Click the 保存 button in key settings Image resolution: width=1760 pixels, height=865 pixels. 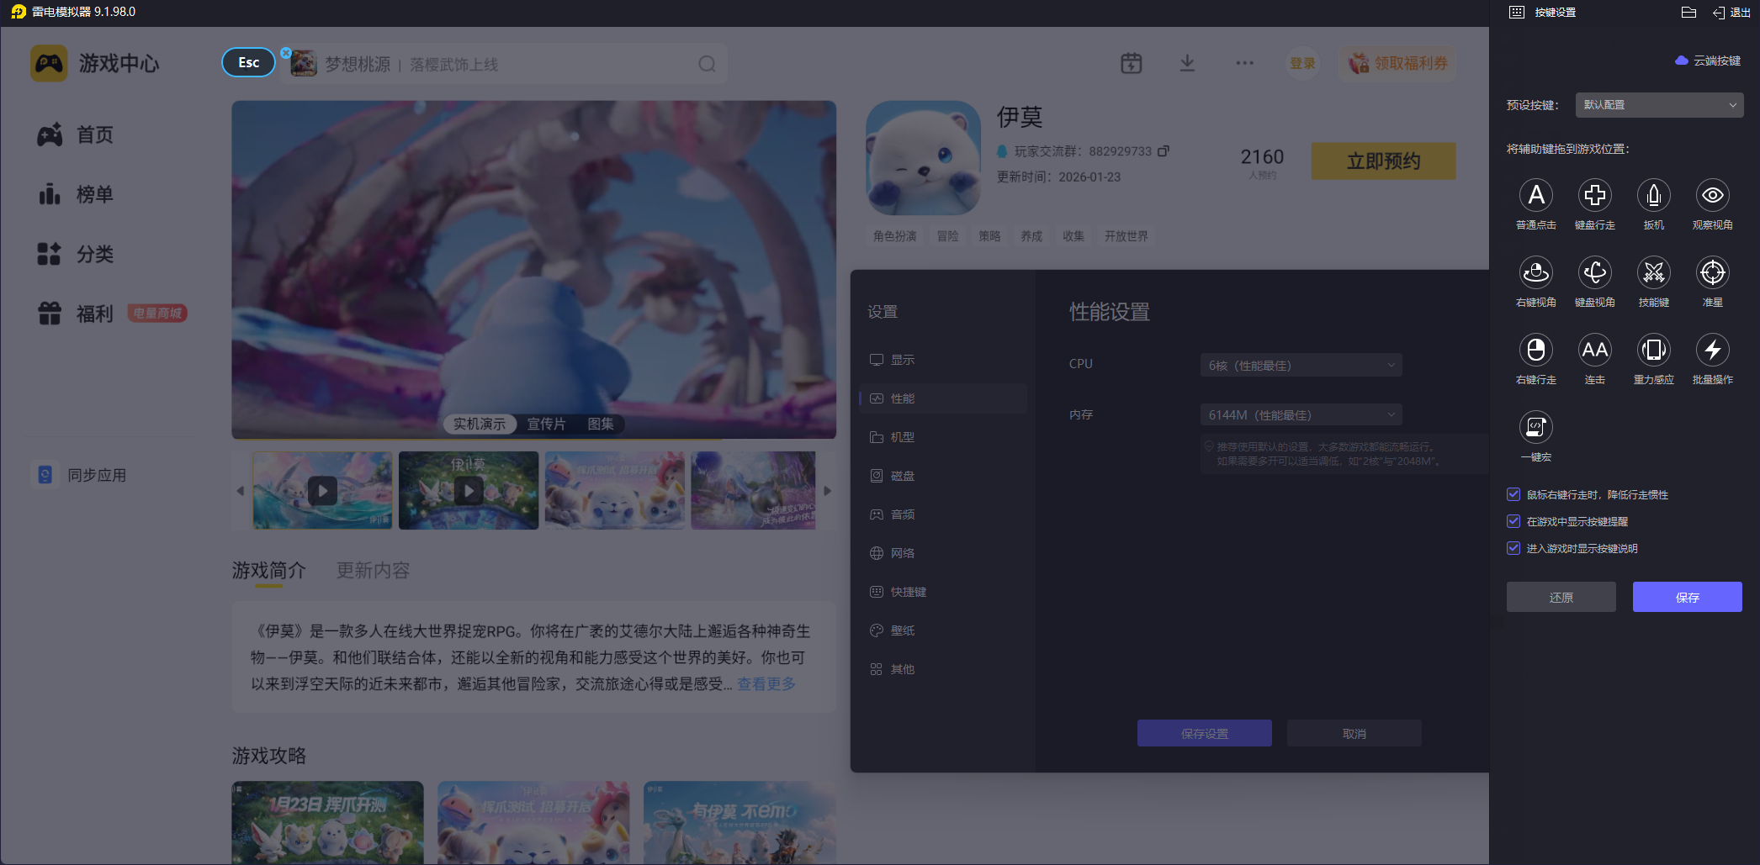click(1688, 597)
